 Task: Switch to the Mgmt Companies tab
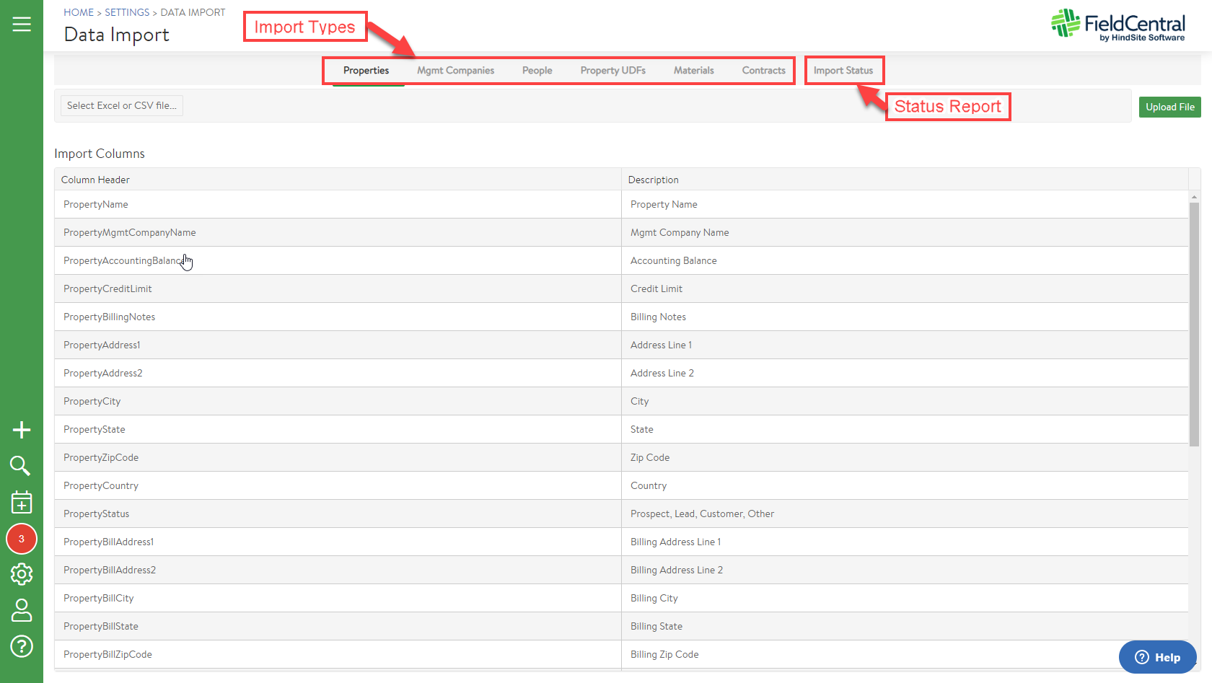[455, 71]
